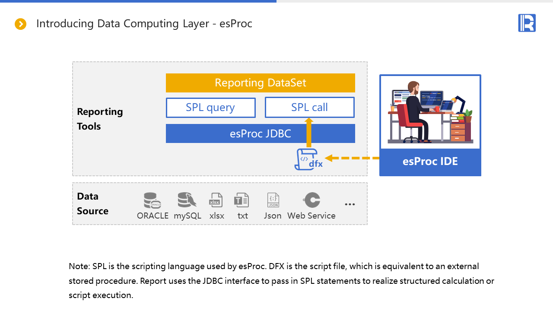Screen dimensions: 553x311
Task: Click the 'Reporting Tools' label
Action: coord(100,119)
